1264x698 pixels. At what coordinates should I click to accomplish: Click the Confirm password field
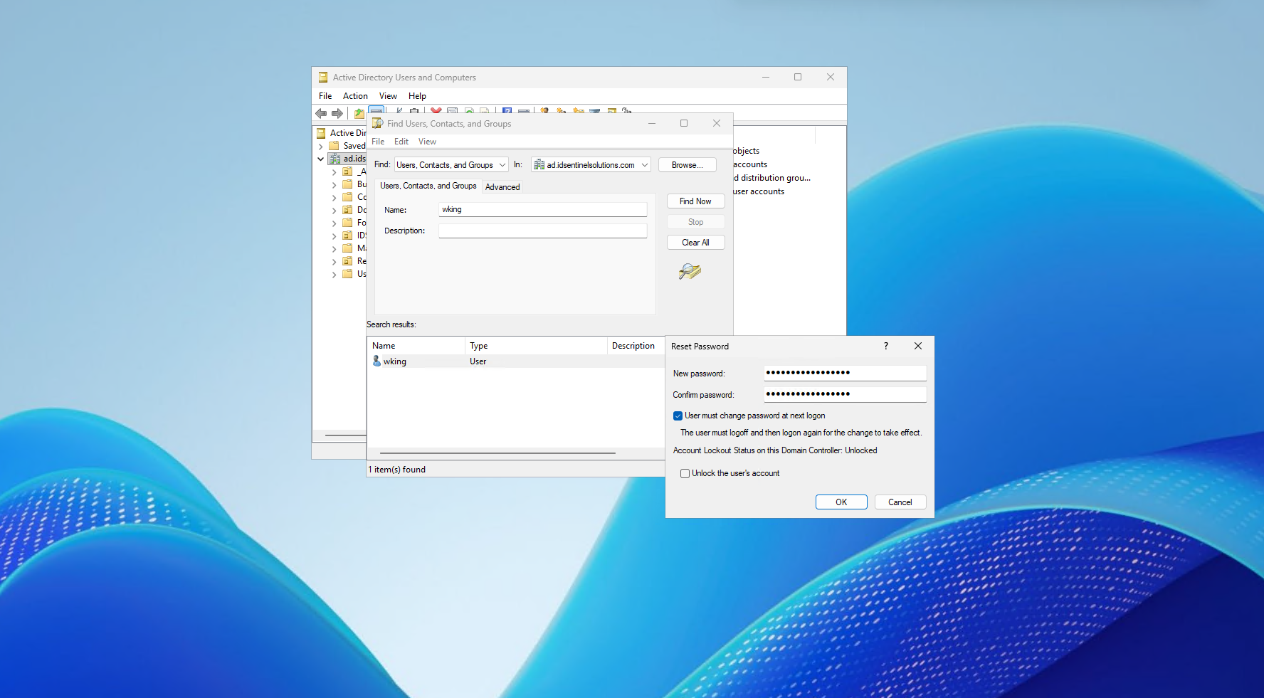(846, 394)
